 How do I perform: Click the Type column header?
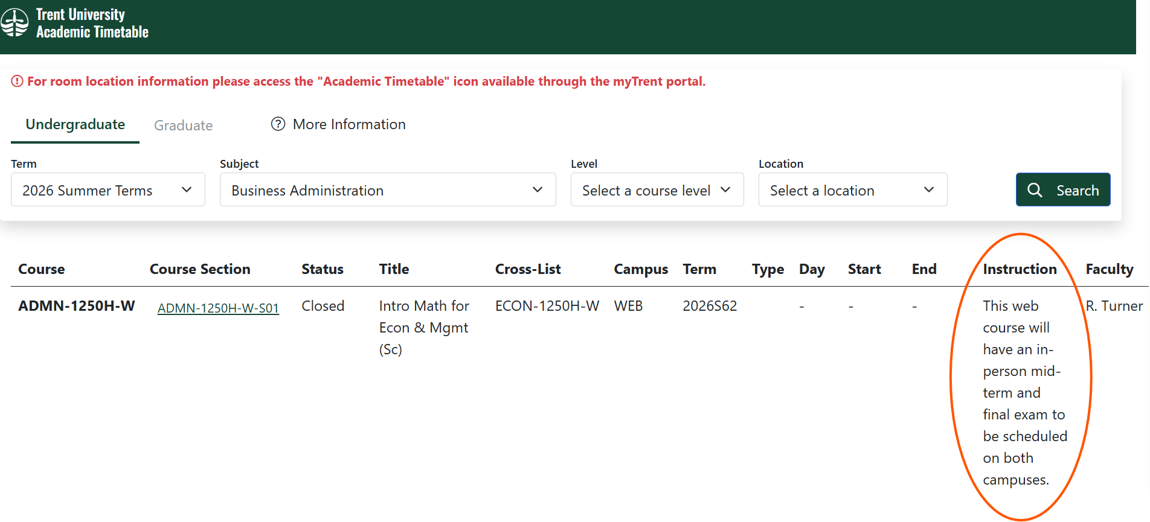768,270
